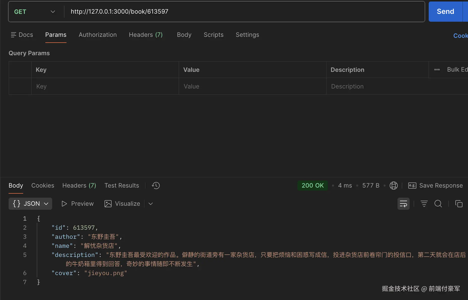The height and width of the screenshot is (300, 468).
Task: Click the filter response icon
Action: 424,204
